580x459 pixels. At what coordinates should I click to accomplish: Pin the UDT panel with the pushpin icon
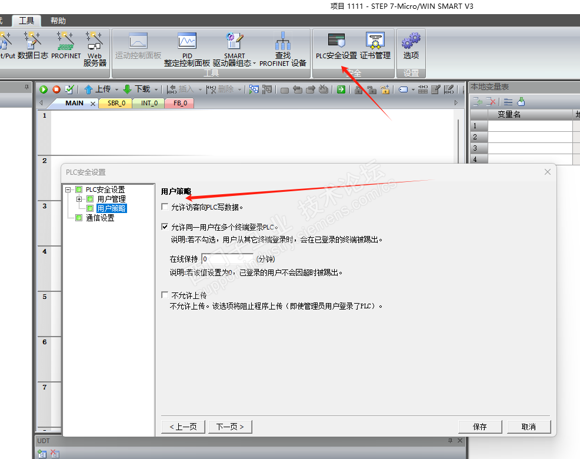(450, 441)
